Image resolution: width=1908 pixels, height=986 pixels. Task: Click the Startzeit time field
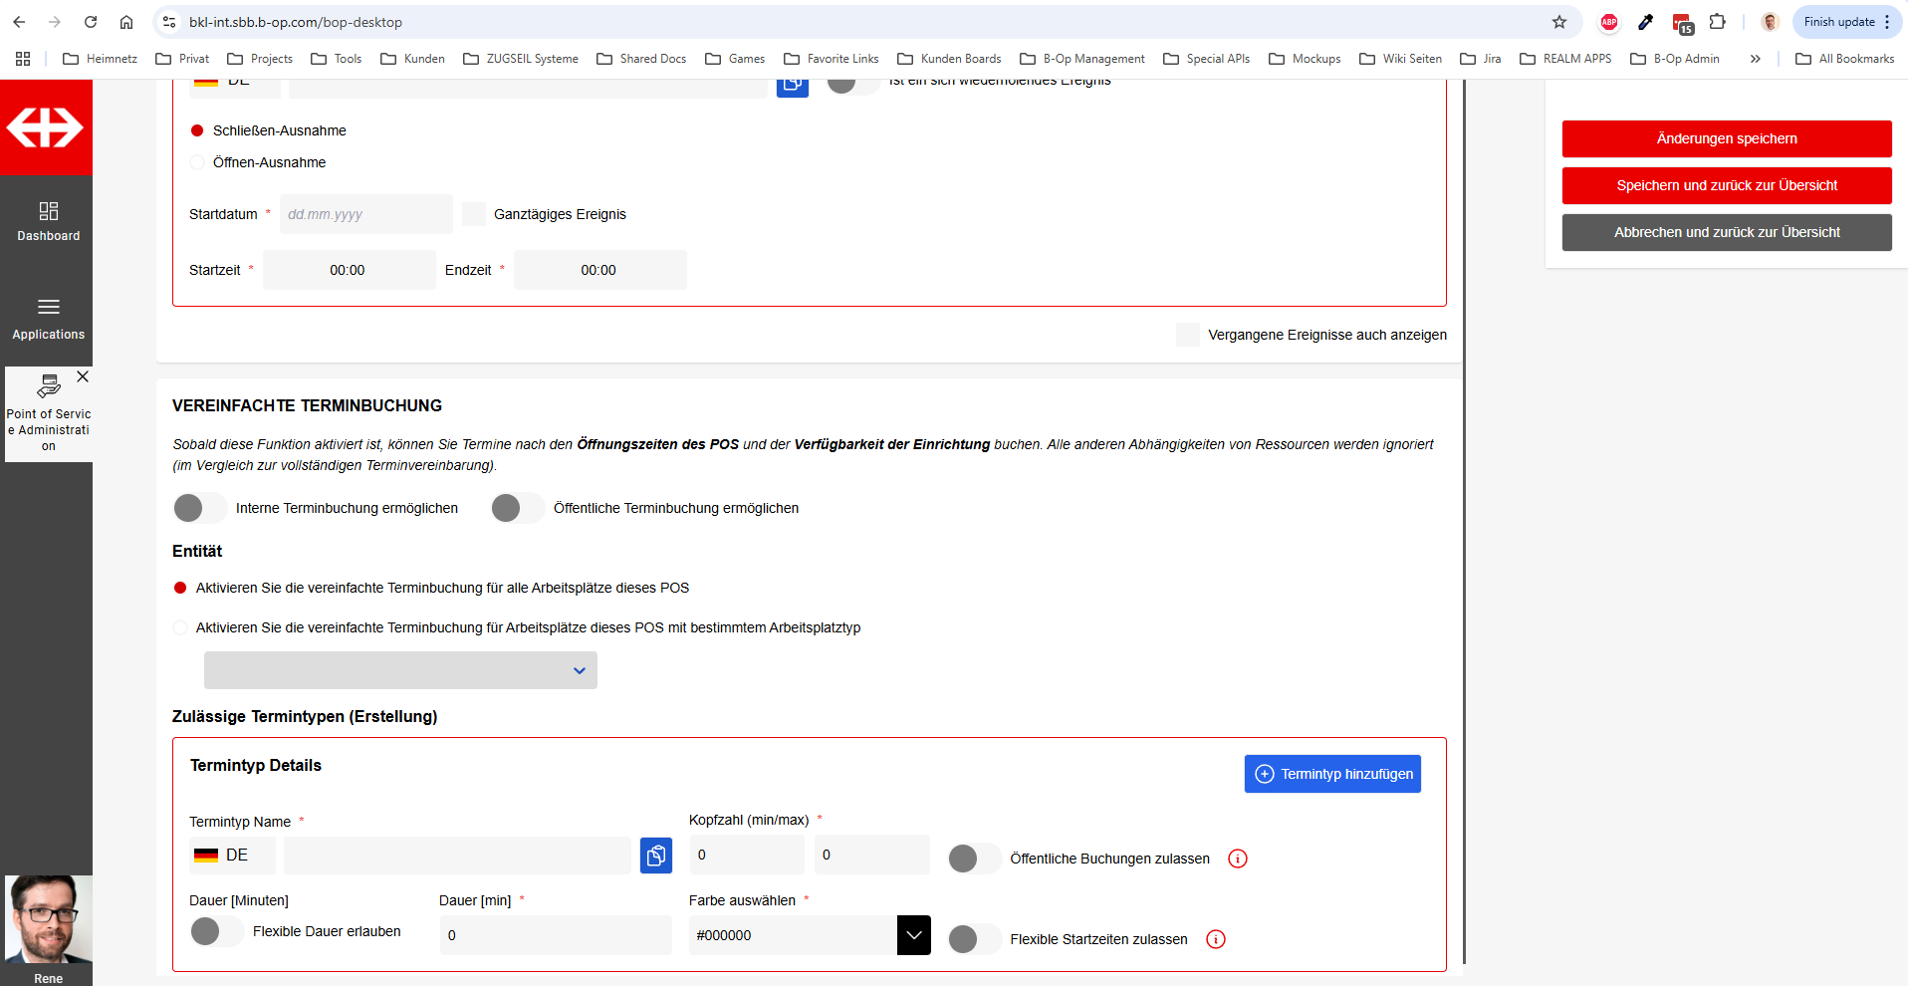(350, 270)
